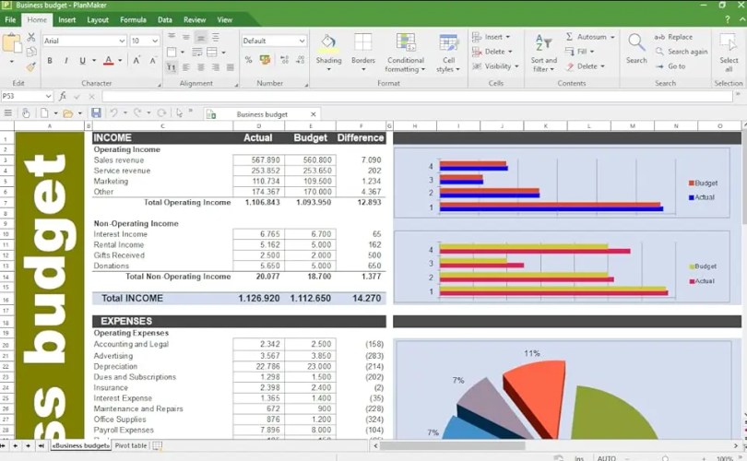747x461 pixels.
Task: Switch to the Formula ribbon tab
Action: [133, 20]
